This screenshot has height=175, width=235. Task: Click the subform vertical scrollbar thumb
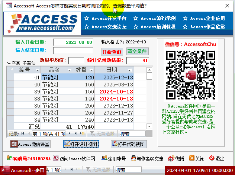(149, 76)
